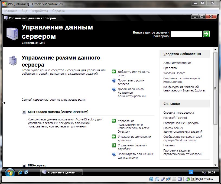Open Конфигурация усиленной безопасности Internet Explorer
Image resolution: width=221 pixels, height=184 pixels.
click(184, 88)
